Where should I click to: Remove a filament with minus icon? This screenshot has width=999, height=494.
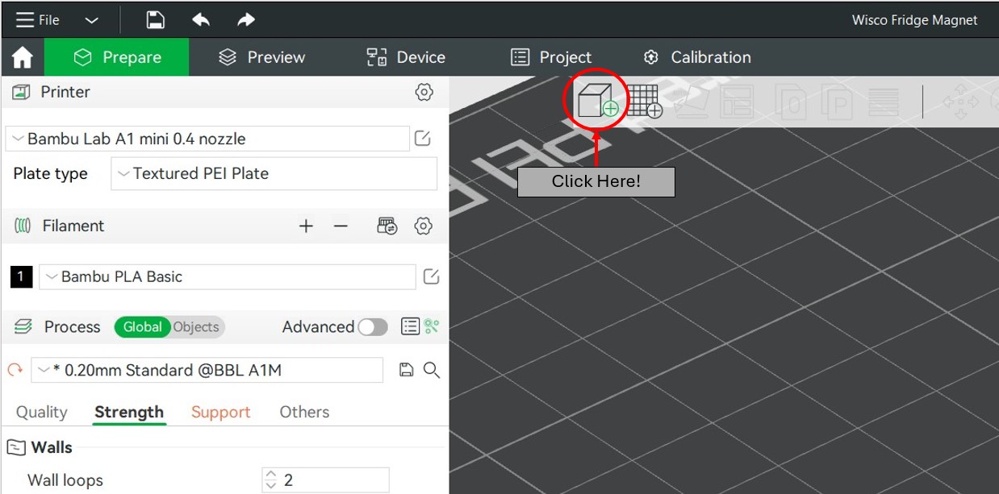341,226
